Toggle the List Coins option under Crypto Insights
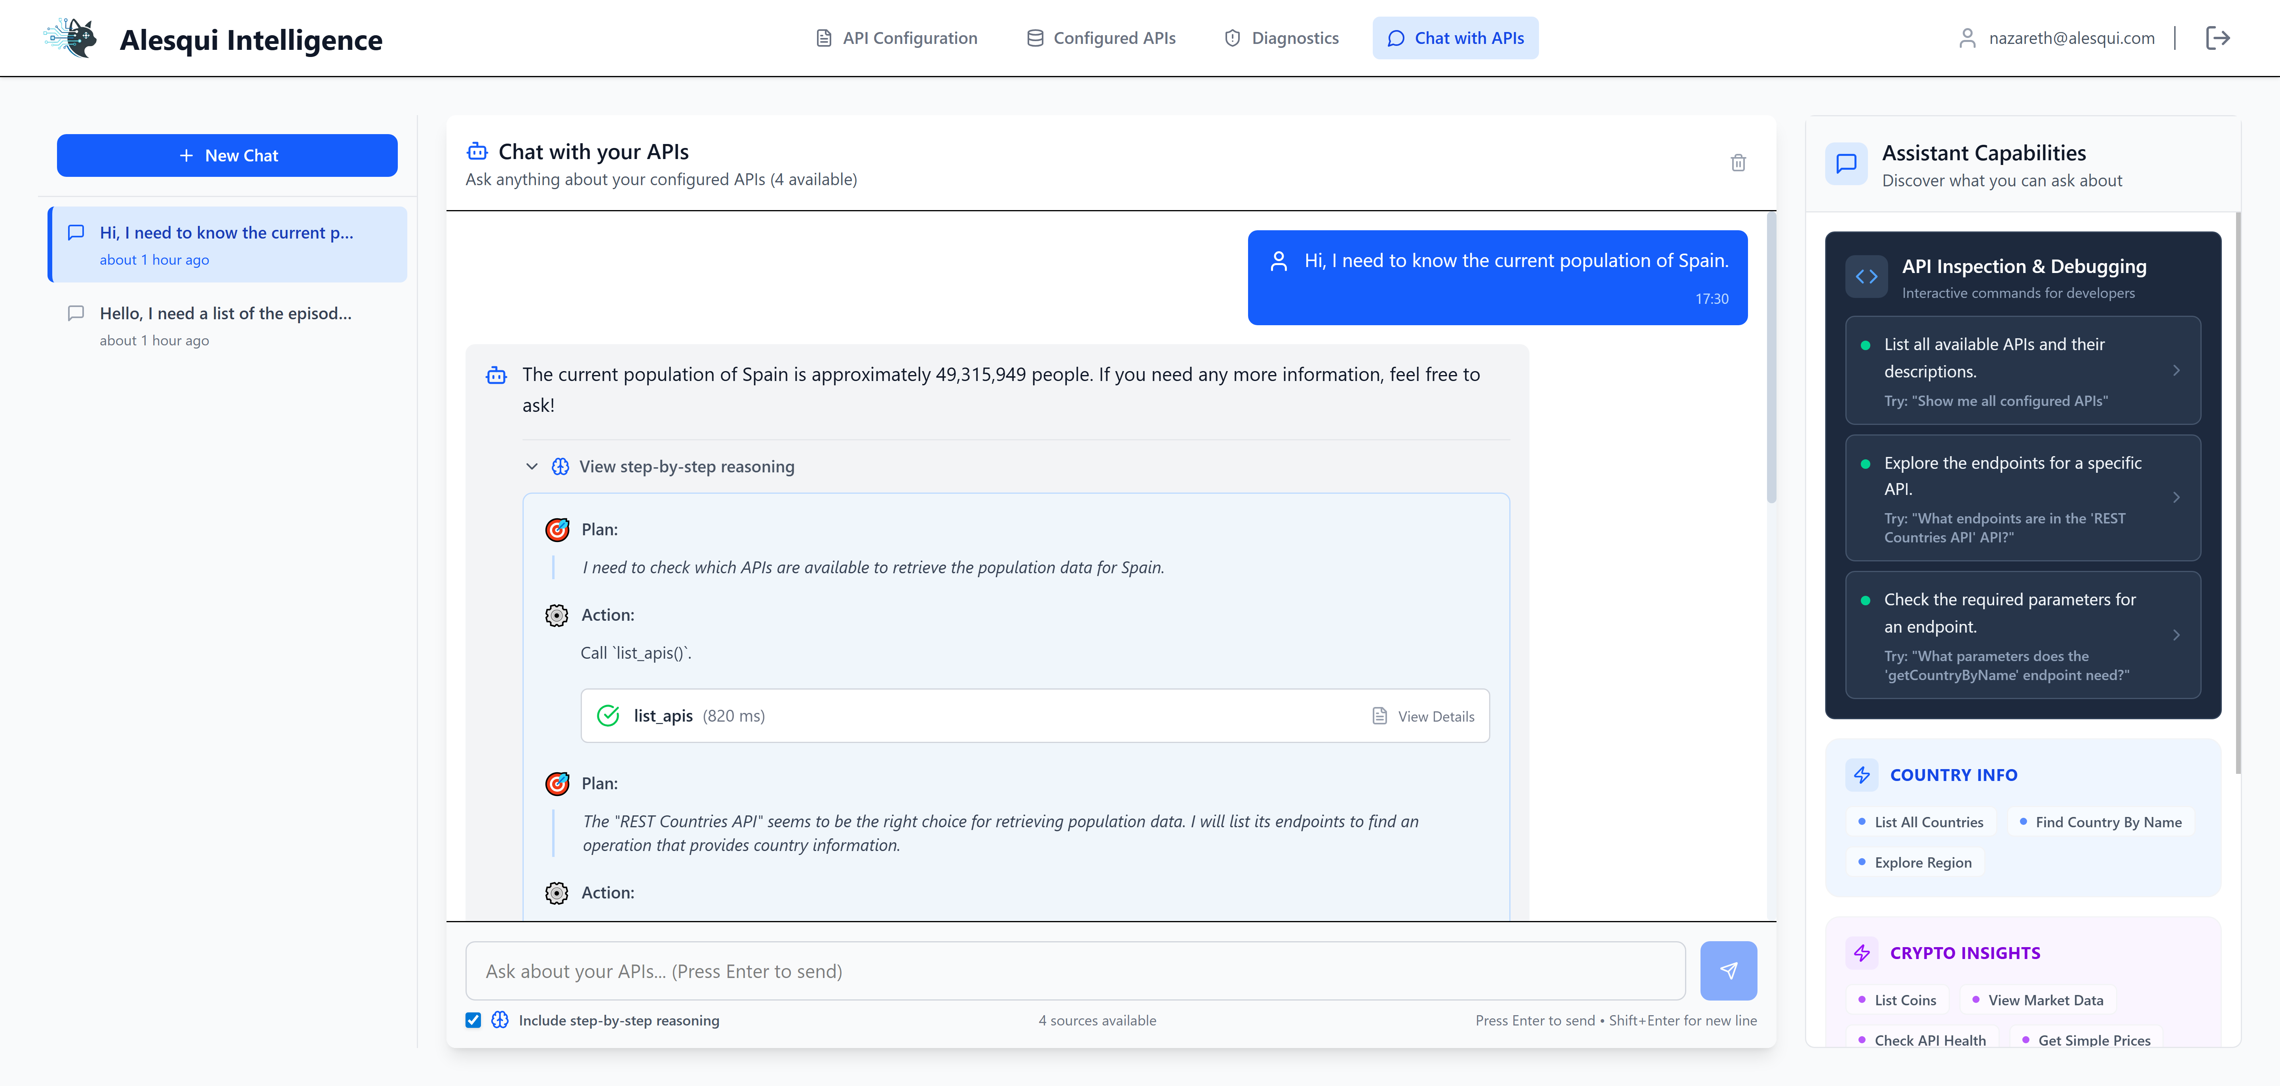Screen dimensions: 2280x1086 (x=1897, y=999)
